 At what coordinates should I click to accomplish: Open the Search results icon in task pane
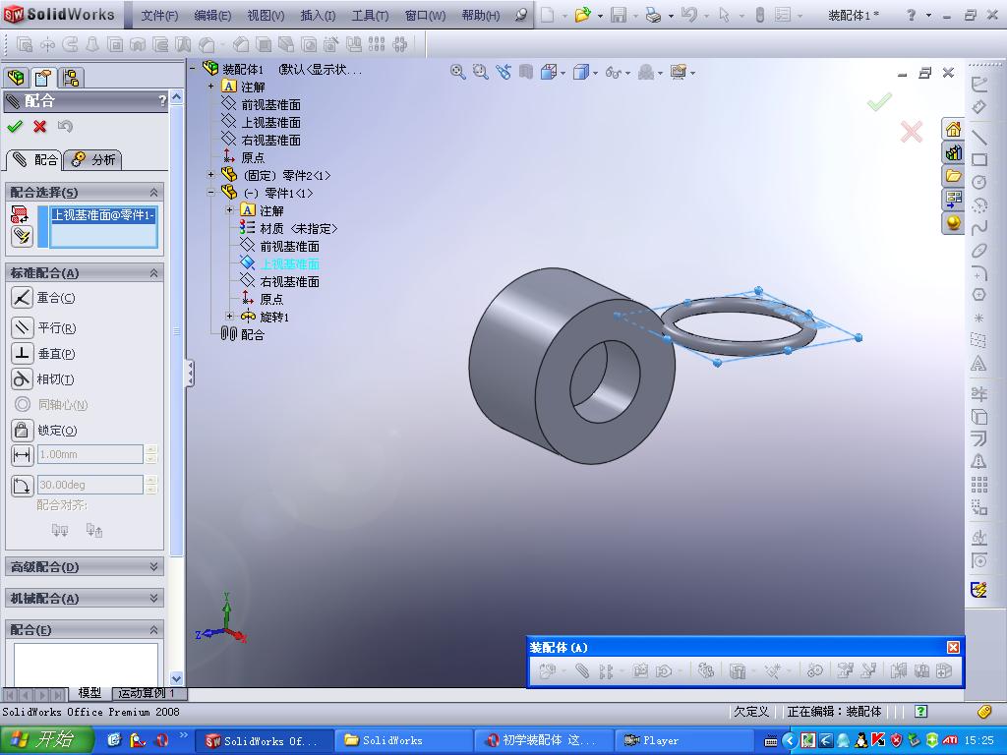tap(953, 199)
